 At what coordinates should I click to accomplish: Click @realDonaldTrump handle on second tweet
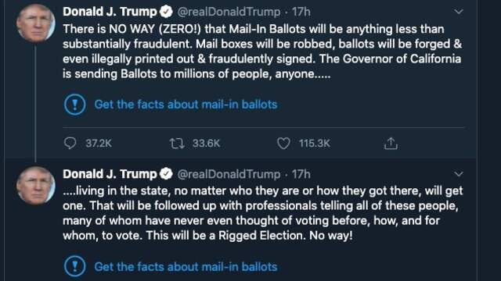click(229, 174)
